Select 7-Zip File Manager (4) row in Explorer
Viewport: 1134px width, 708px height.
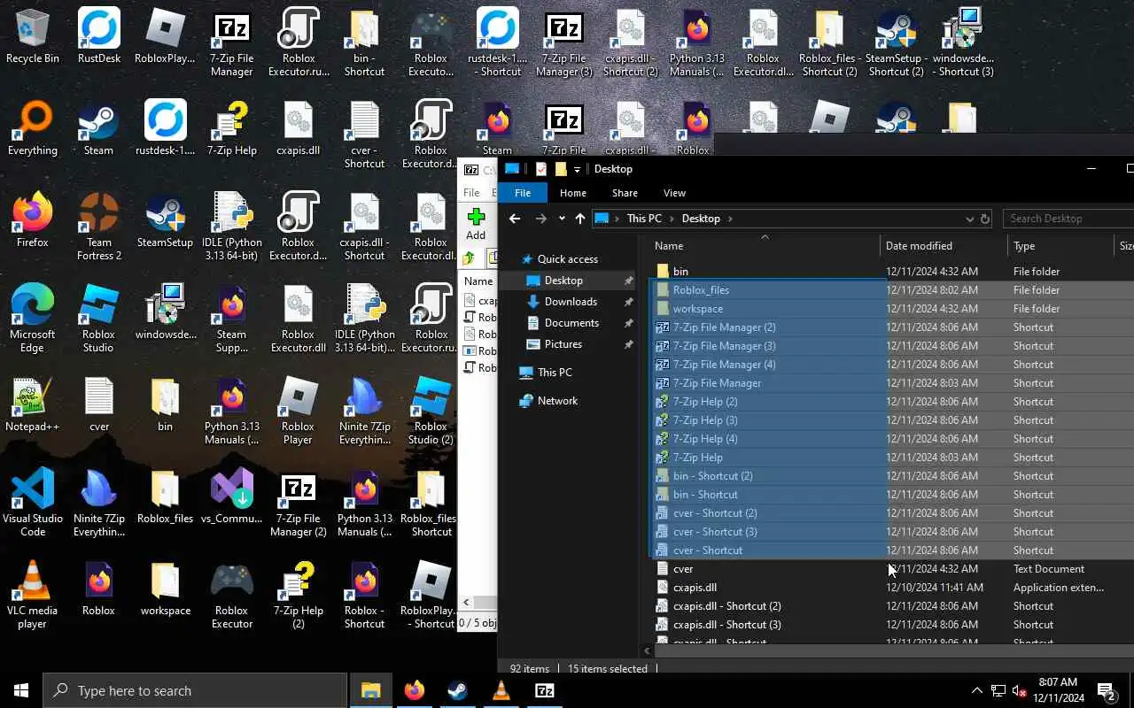[893, 365]
